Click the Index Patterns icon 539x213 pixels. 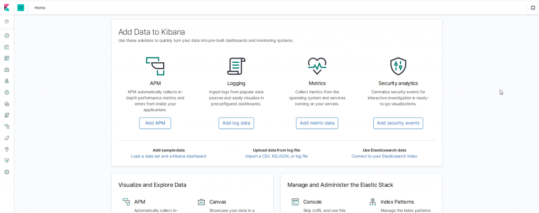[372, 202]
